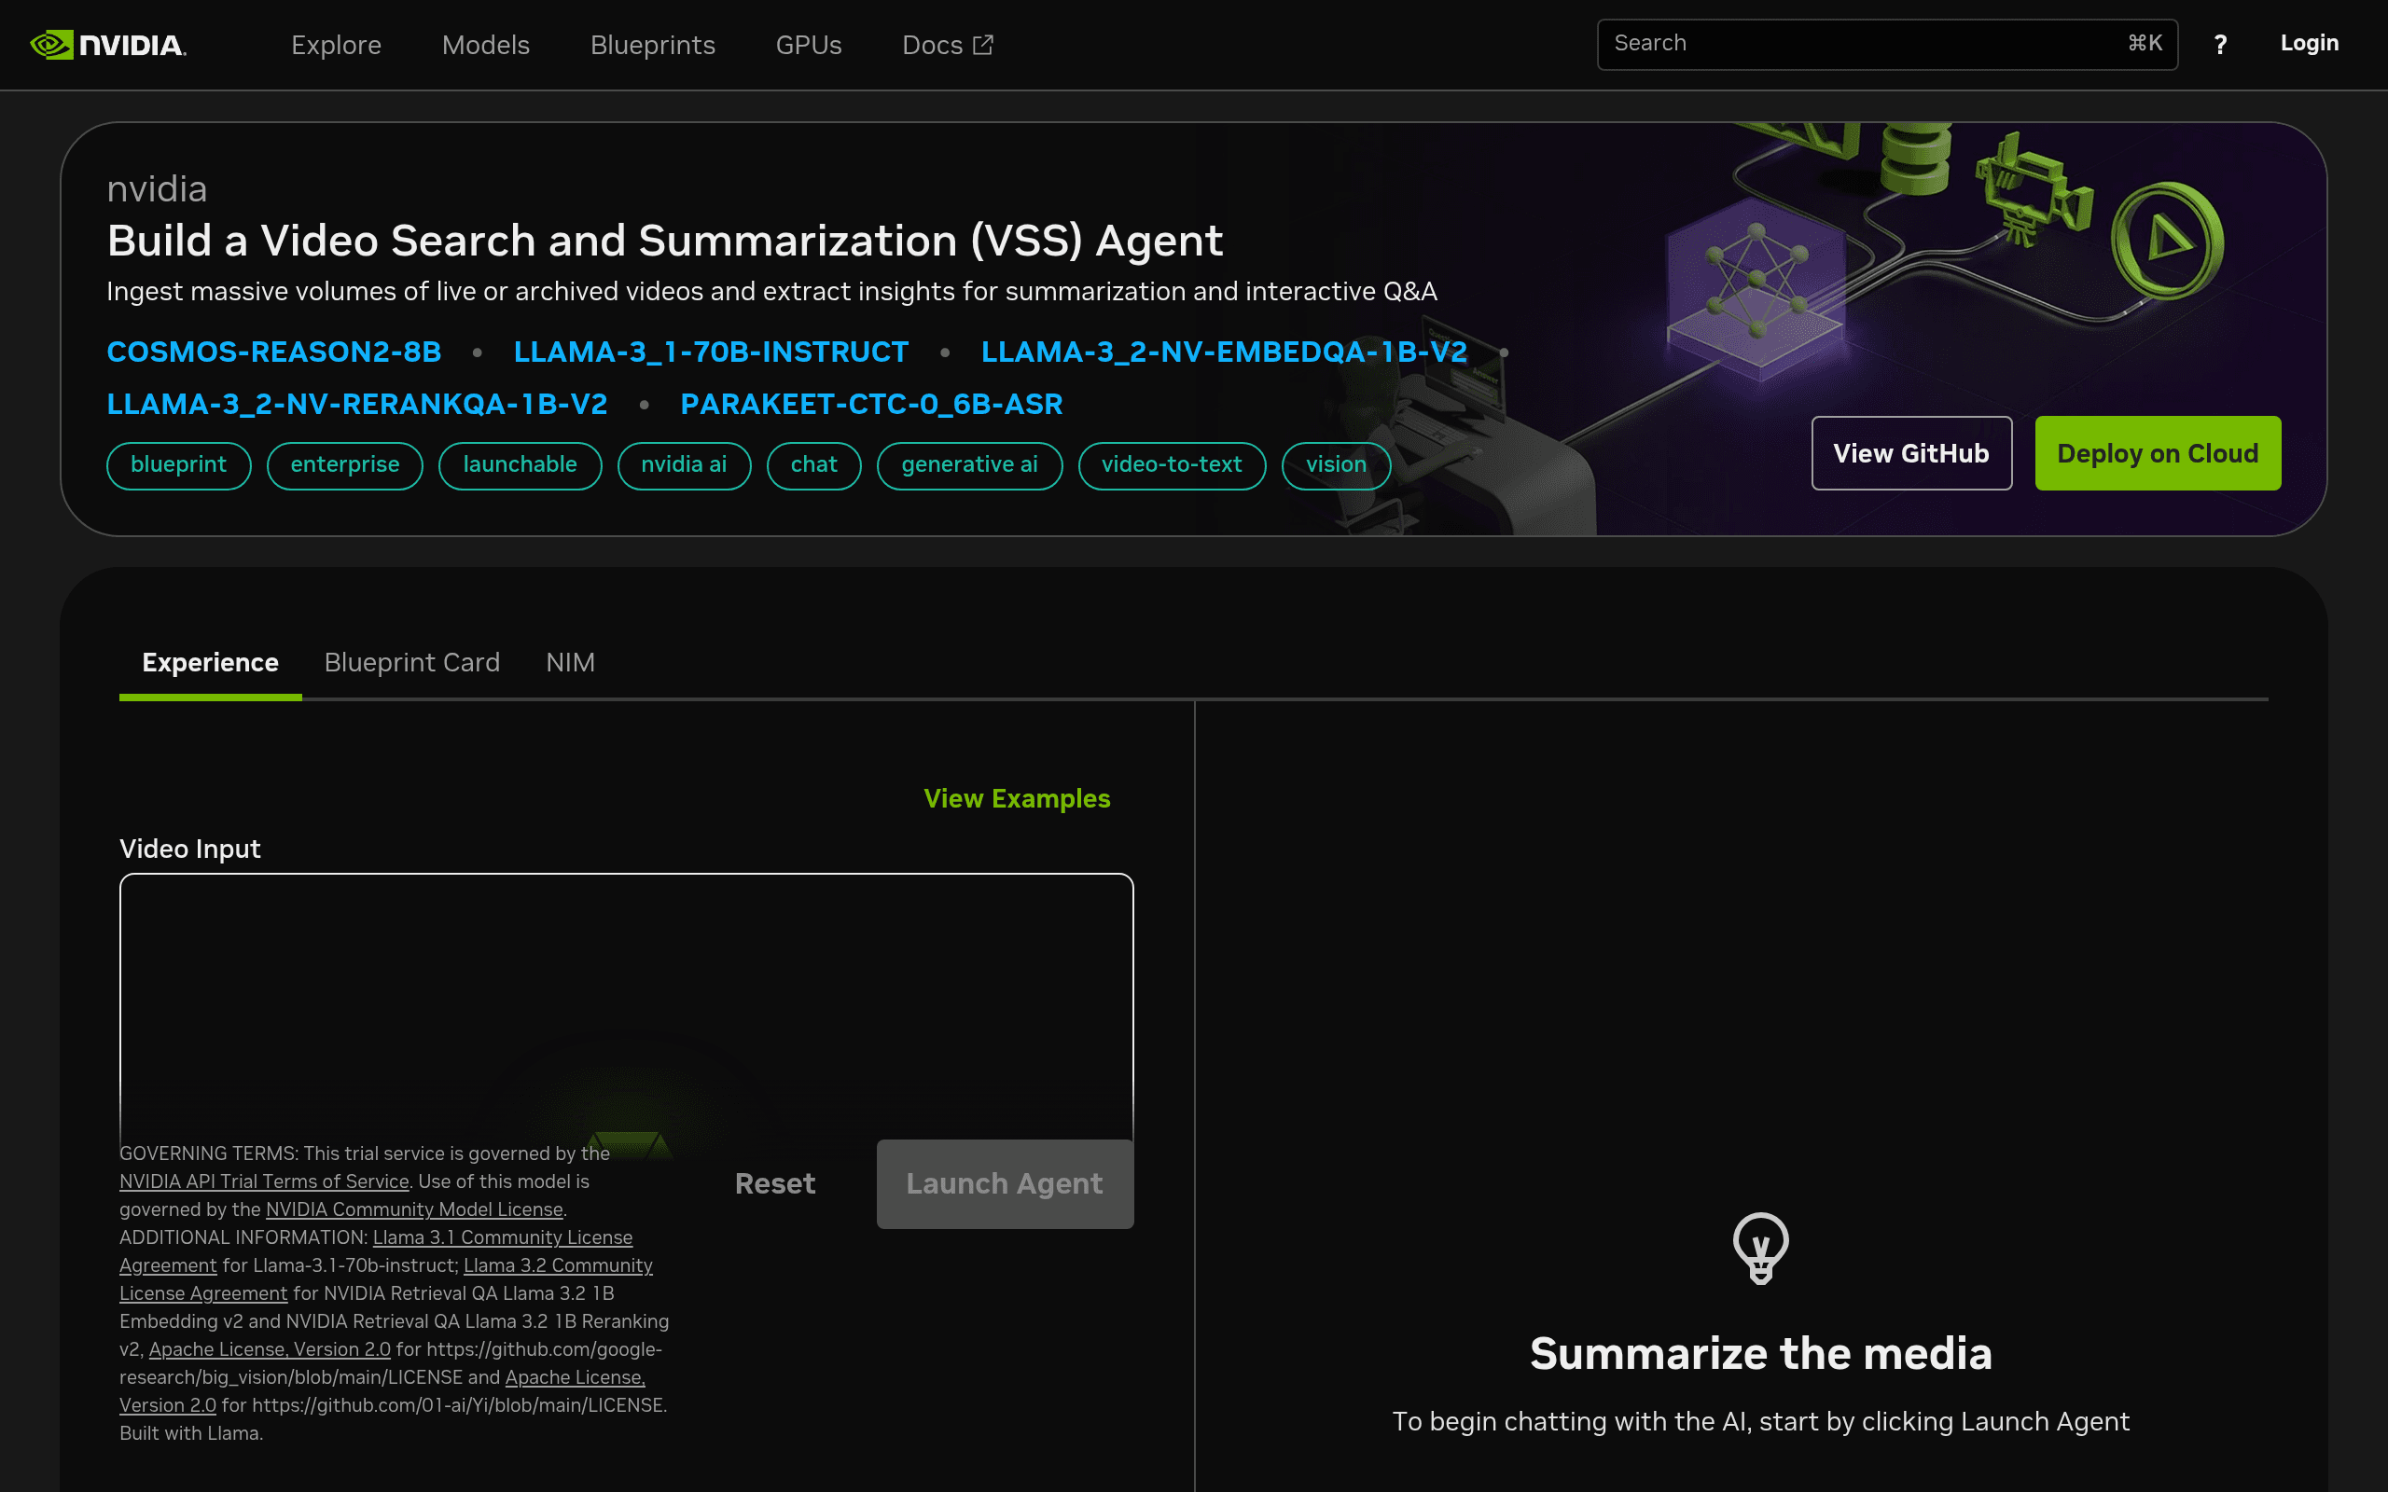The height and width of the screenshot is (1492, 2388).
Task: Click the Launch Agent button
Action: pos(1005,1183)
